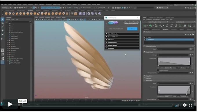Screen dimensions: 197x112
Task: Click the Save Scene icon in status line
Action: click(20, 8)
